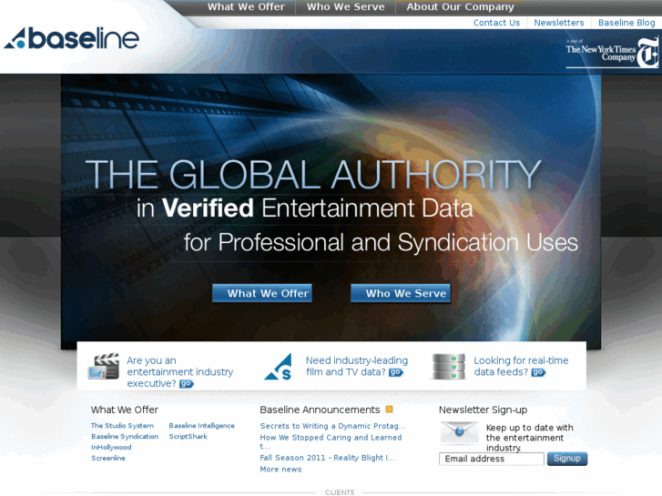Open the Screenline link
Screen dimensions: 662x496
(108, 458)
